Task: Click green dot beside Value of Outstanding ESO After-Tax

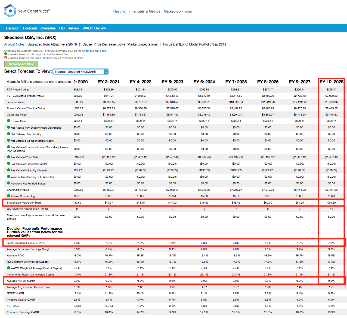Action: (x=8, y=177)
